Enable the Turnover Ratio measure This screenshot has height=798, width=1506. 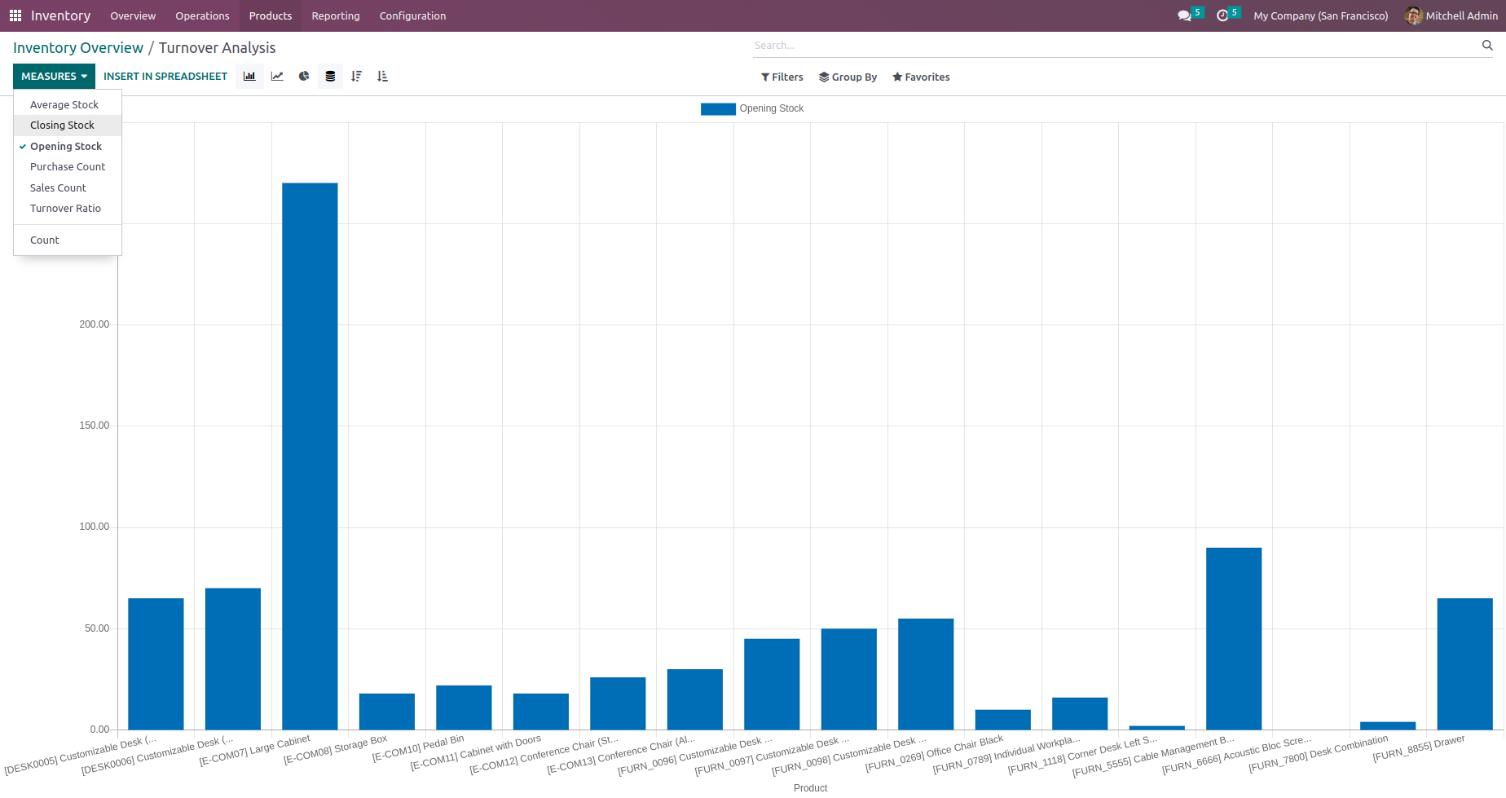pos(65,209)
